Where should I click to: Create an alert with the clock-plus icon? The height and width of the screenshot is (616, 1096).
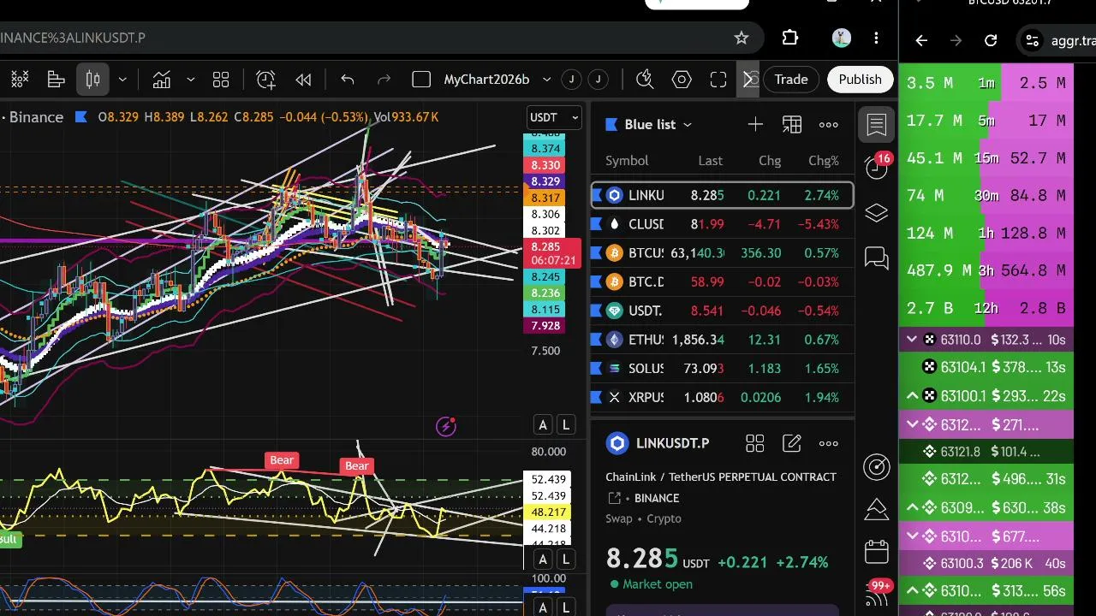[x=266, y=80]
